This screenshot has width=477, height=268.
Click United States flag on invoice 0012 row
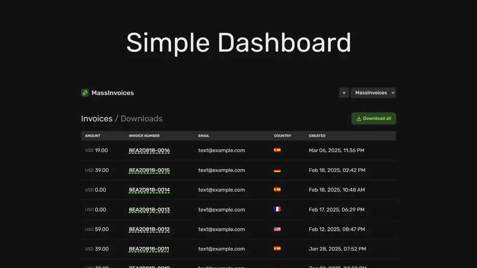[277, 229]
